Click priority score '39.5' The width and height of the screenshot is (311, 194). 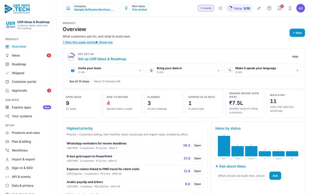point(186,146)
